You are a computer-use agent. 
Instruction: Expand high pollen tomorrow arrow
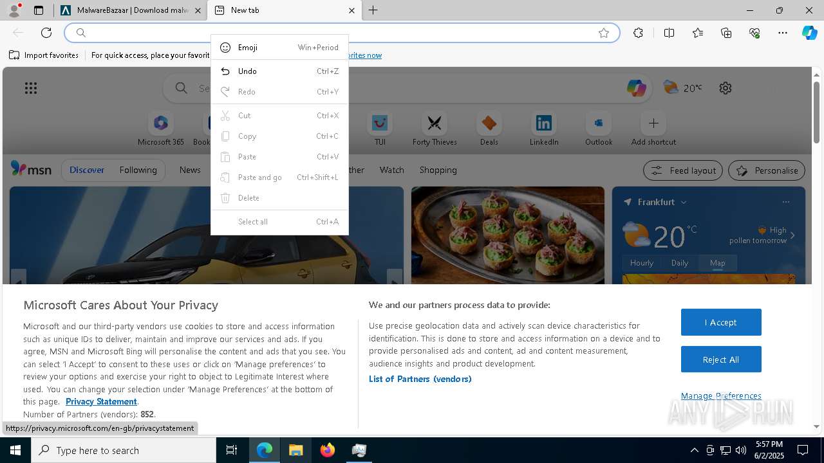tap(792, 235)
